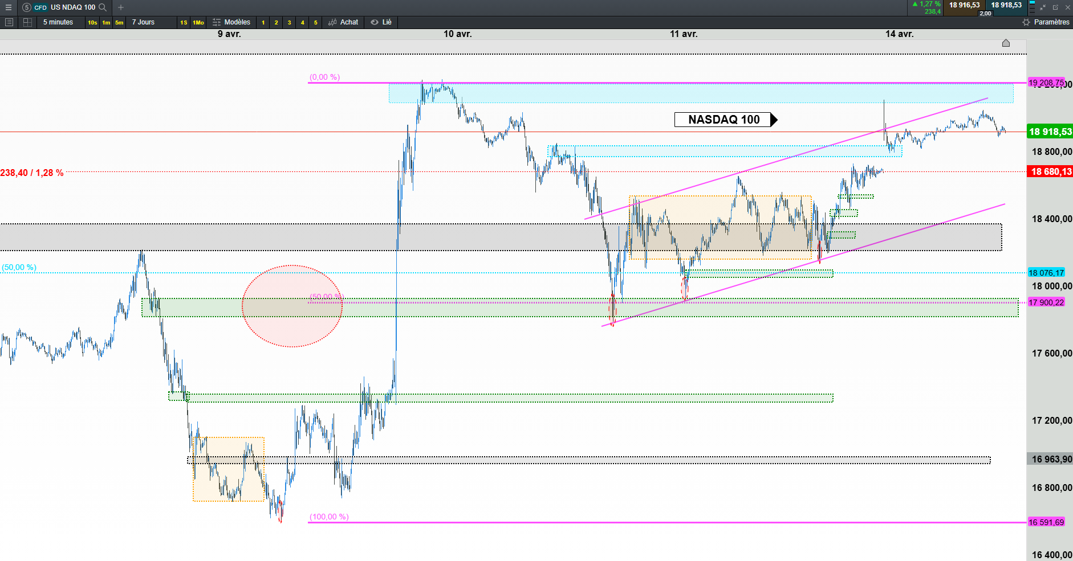Select the NASDAQ 100 chart label
1073x561 pixels.
pyautogui.click(x=725, y=120)
